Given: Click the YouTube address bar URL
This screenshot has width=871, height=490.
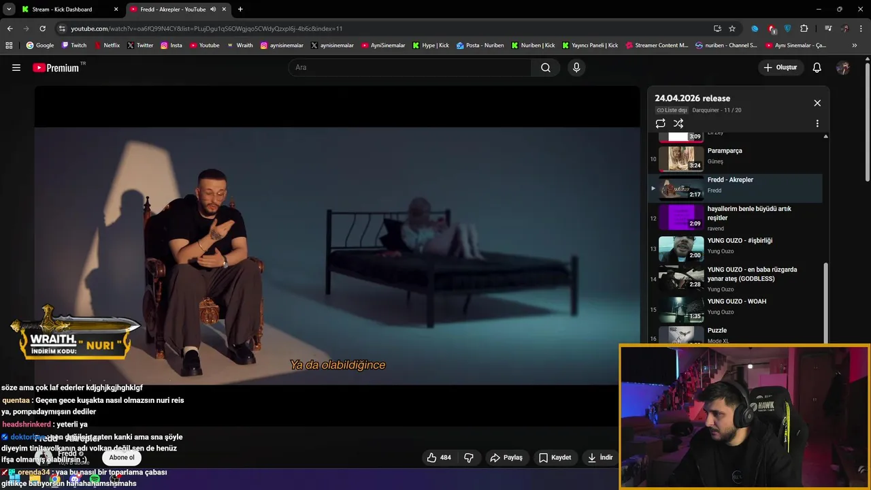Looking at the screenshot, I should [x=207, y=29].
